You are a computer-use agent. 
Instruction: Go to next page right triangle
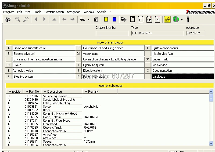click(x=44, y=19)
